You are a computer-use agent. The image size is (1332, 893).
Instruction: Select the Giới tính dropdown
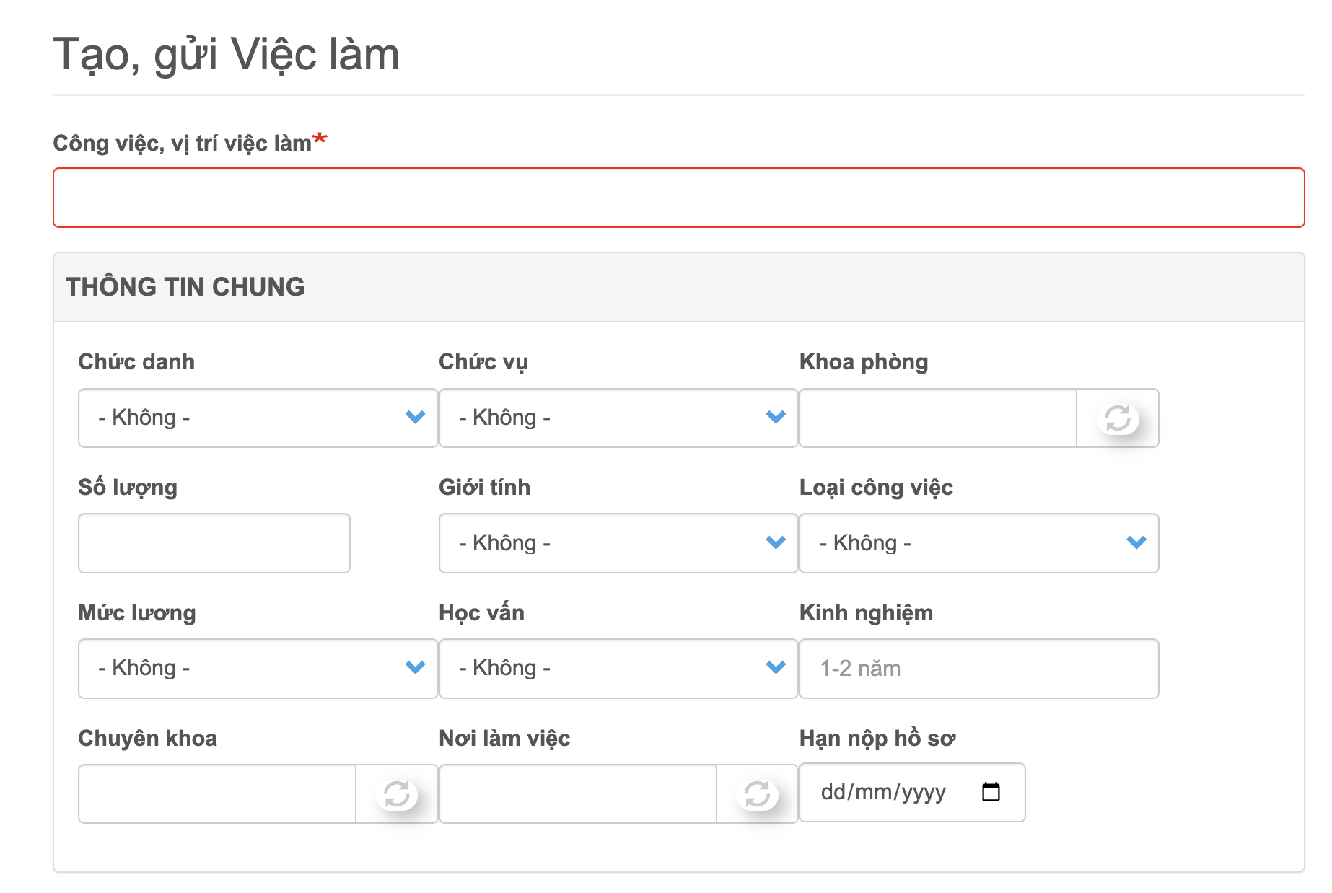pyautogui.click(x=618, y=543)
